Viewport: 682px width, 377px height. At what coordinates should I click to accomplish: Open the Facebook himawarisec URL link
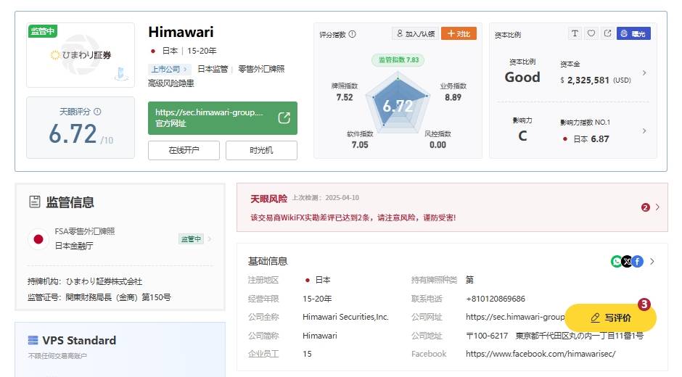[x=541, y=354]
